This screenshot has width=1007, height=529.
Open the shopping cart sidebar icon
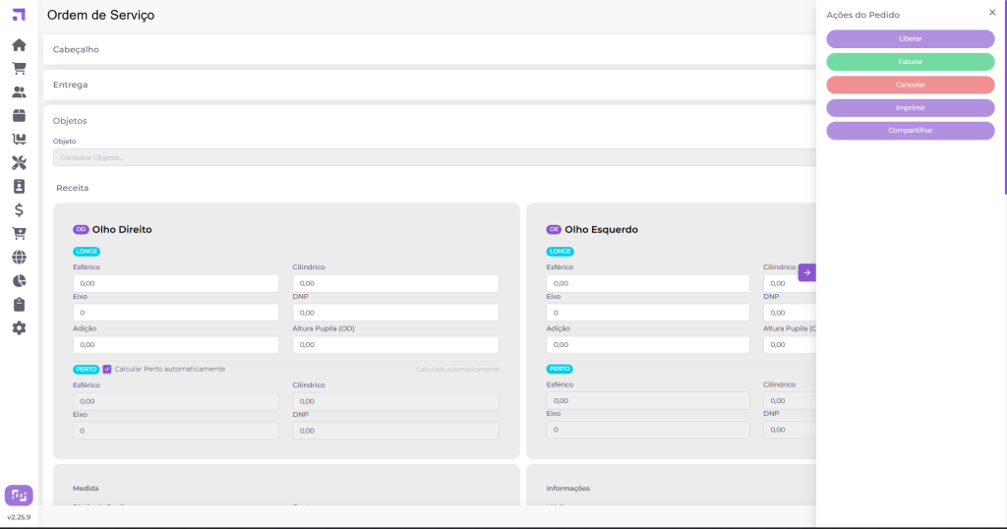[19, 69]
